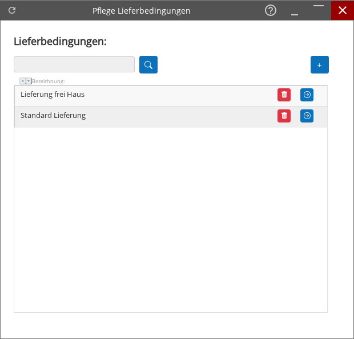This screenshot has height=339, width=354.
Task: Close the Pflege Lieferbedingungen window
Action: click(x=343, y=10)
